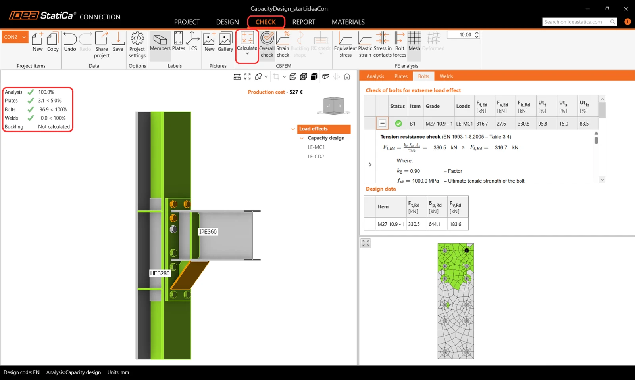Save the project
This screenshot has height=380, width=635.
[118, 42]
